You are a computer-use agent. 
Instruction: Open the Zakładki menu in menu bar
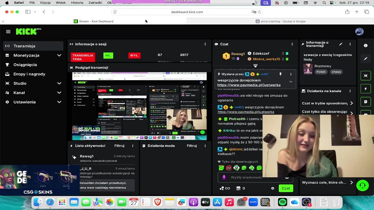click(x=95, y=3)
